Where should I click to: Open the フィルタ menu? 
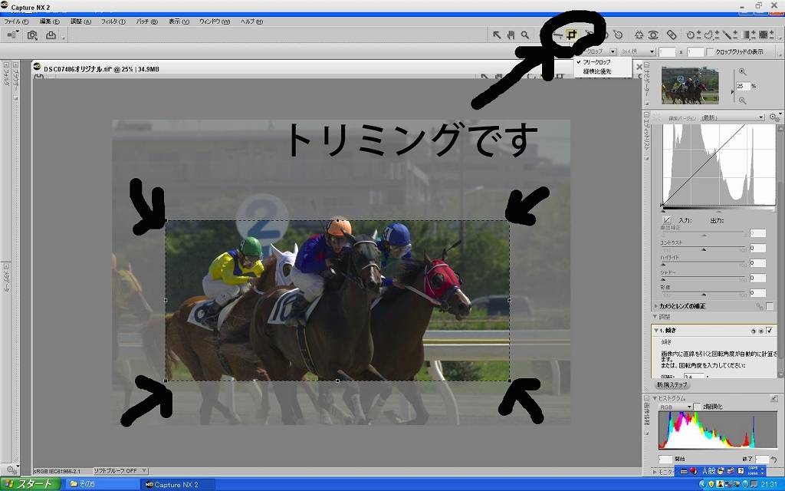[113, 21]
